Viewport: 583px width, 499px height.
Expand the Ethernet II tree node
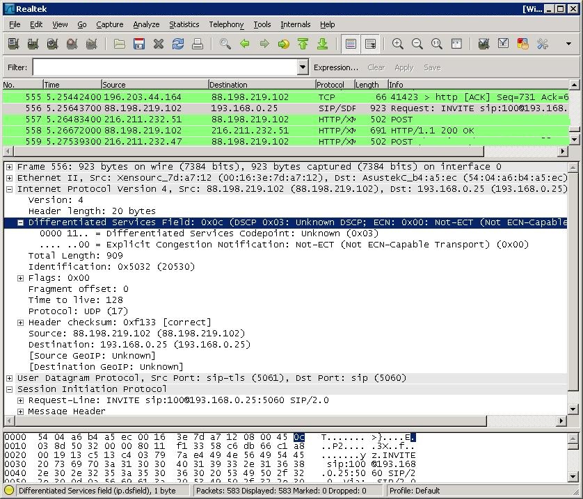click(x=9, y=178)
